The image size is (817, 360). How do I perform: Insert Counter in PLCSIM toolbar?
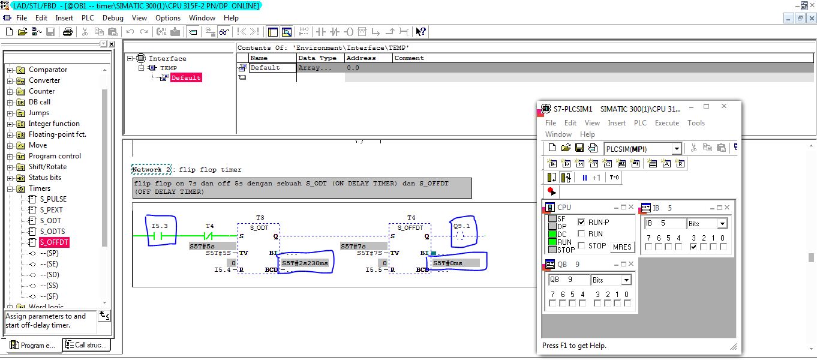(x=607, y=164)
